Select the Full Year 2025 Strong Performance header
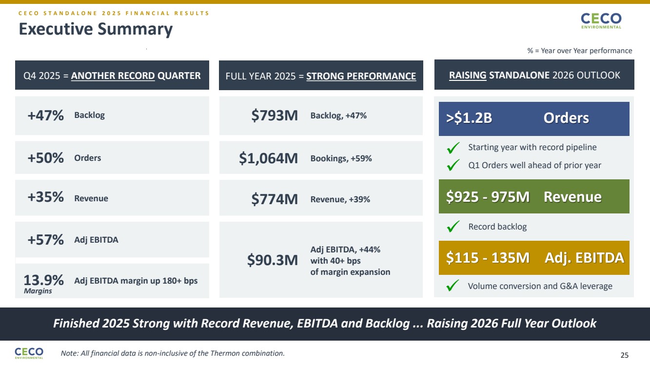 [x=320, y=76]
